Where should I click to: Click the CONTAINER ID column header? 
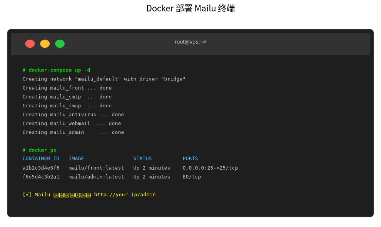(x=41, y=159)
